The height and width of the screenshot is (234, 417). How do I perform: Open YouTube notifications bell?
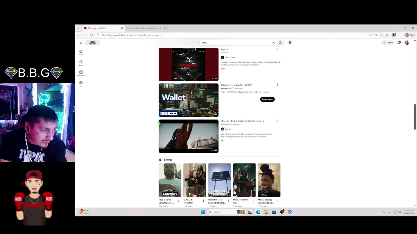(x=399, y=43)
